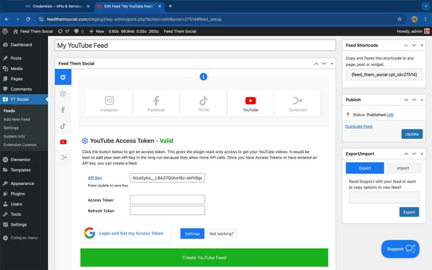432x270 pixels.
Task: Move the Publish panel up
Action: (x=406, y=100)
